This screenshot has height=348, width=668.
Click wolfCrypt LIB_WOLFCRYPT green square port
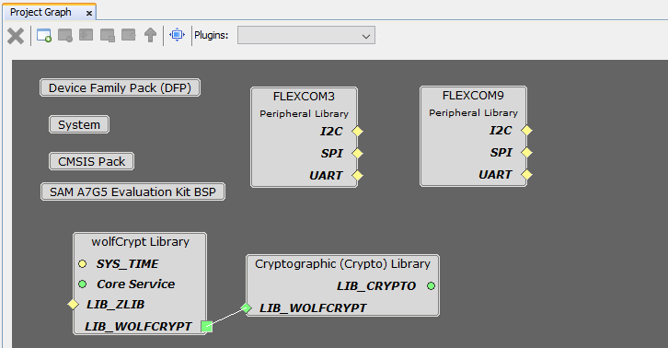click(207, 327)
